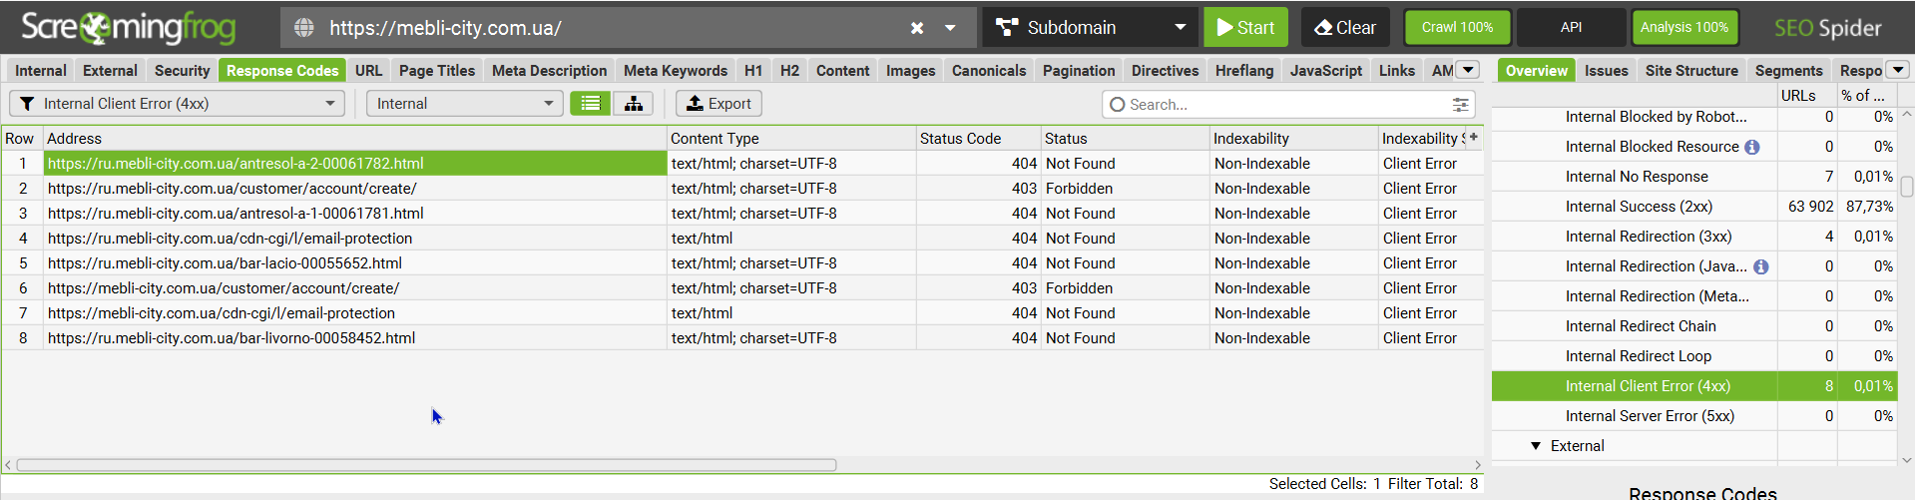Click the Crawl 100% progress indicator
Image resolution: width=1915 pixels, height=500 pixels.
(1457, 28)
